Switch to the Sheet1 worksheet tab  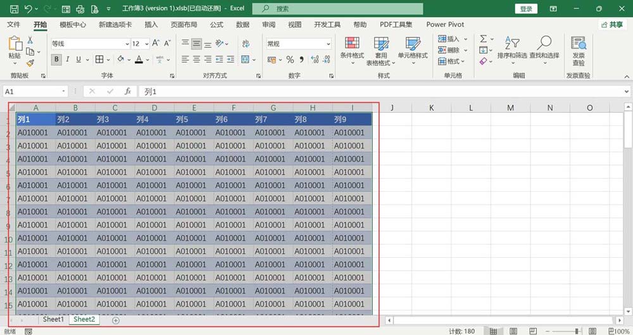53,320
